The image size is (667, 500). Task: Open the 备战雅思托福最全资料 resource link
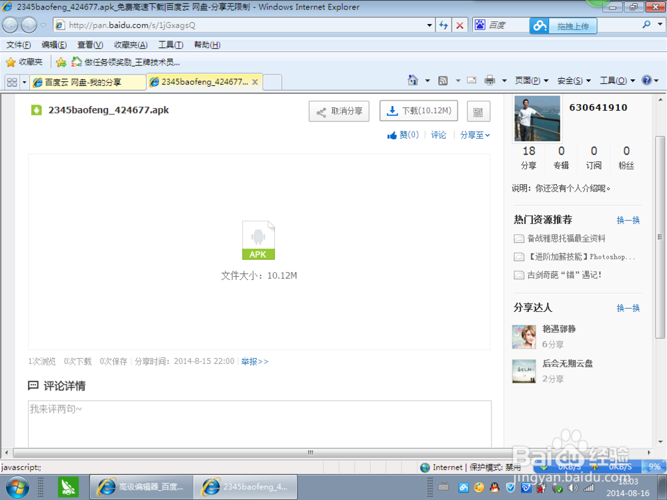[x=566, y=239]
